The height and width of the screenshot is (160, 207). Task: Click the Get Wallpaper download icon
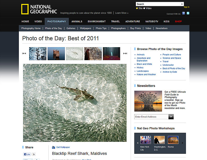(54, 147)
